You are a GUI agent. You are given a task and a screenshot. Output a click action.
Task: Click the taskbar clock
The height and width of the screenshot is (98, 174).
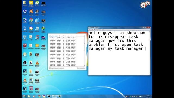point(148,96)
